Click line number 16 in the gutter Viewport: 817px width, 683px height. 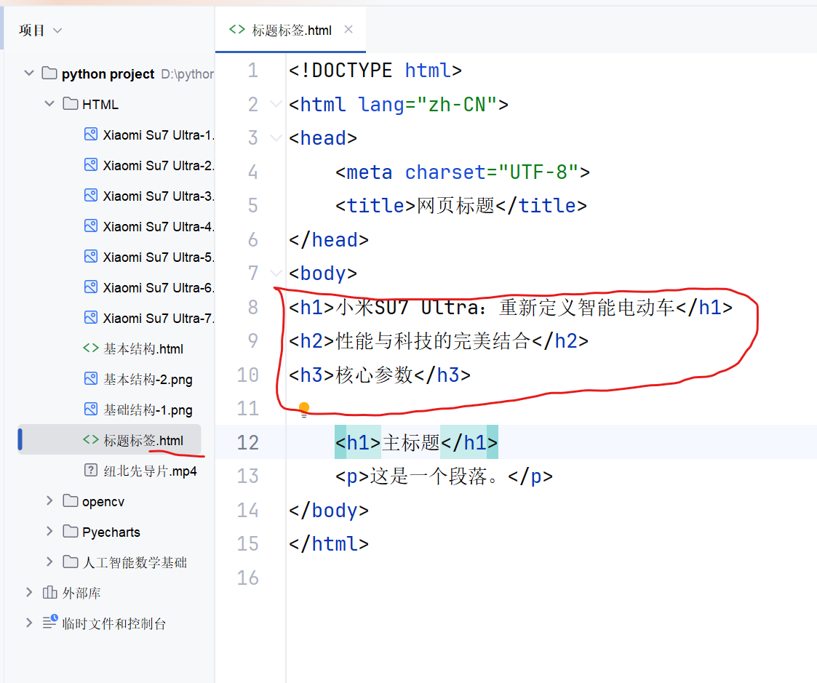click(248, 578)
